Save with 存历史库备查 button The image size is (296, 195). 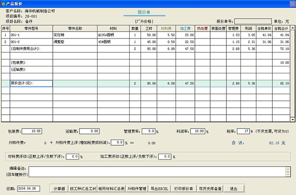(x=210, y=189)
